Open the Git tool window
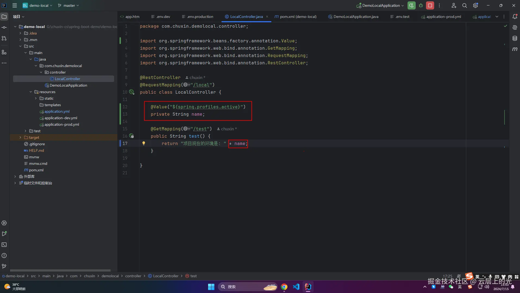 pos(4,266)
